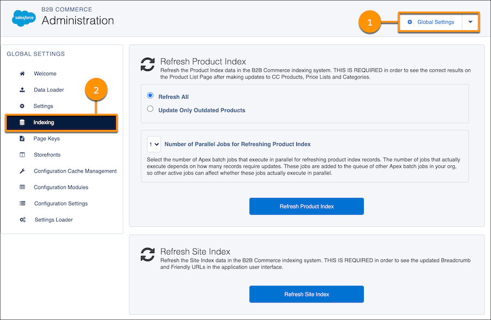
Task: Expand the Global Settings dropdown arrow
Action: point(470,22)
